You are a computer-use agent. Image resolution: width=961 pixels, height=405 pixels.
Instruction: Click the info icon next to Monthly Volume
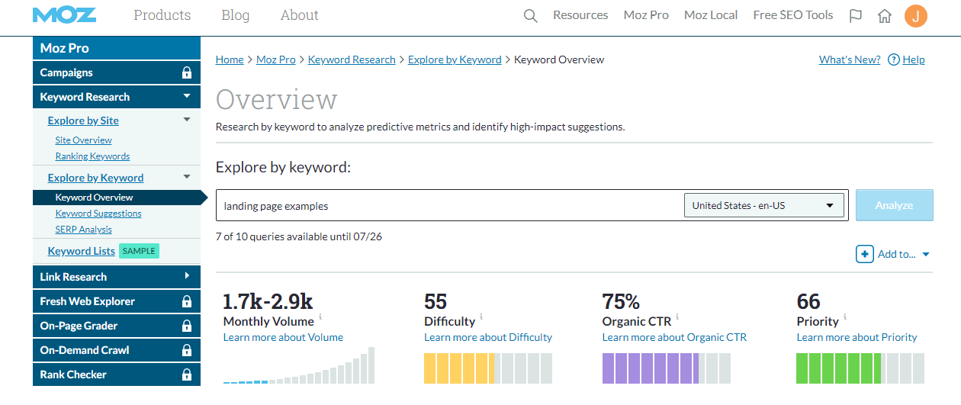tap(320, 317)
